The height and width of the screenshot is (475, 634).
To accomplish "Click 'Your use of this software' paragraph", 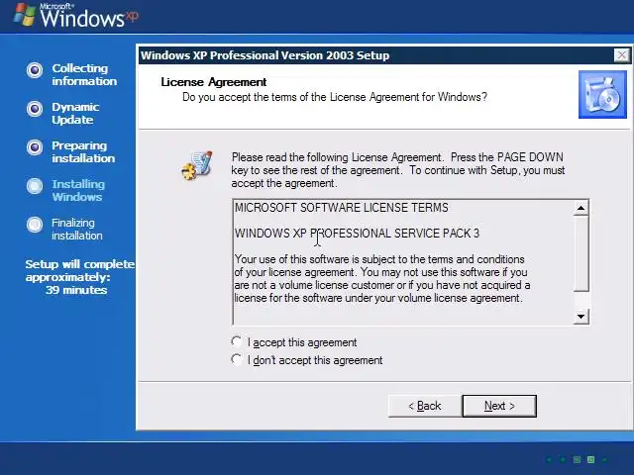I will click(x=382, y=279).
